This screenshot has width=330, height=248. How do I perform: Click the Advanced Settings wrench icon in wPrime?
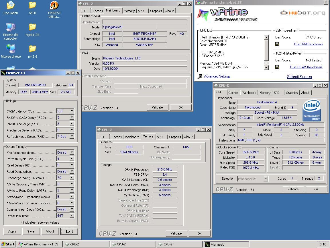pyautogui.click(x=200, y=76)
